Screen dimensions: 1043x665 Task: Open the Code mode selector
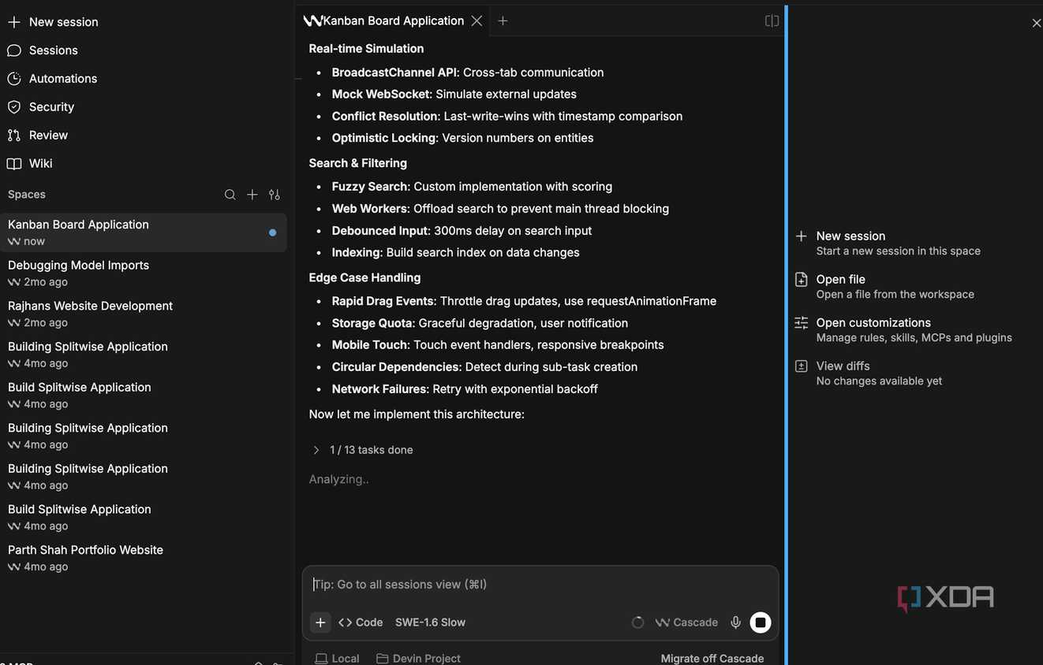(x=361, y=622)
